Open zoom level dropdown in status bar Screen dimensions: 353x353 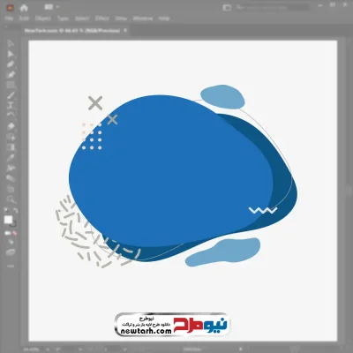click(47, 349)
